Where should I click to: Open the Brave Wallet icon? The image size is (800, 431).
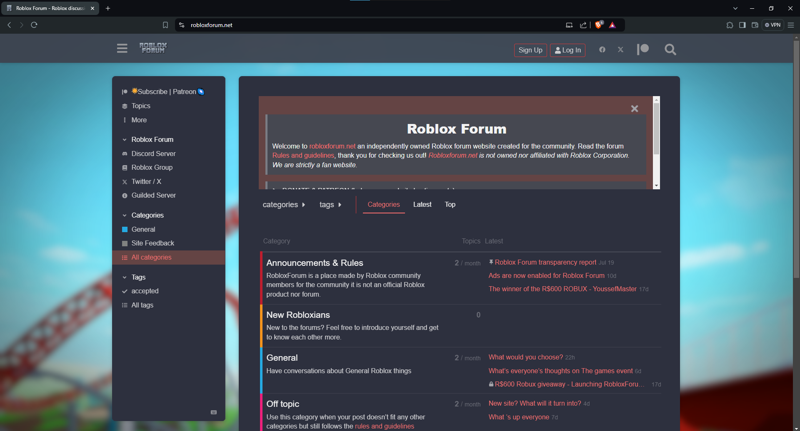[755, 25]
